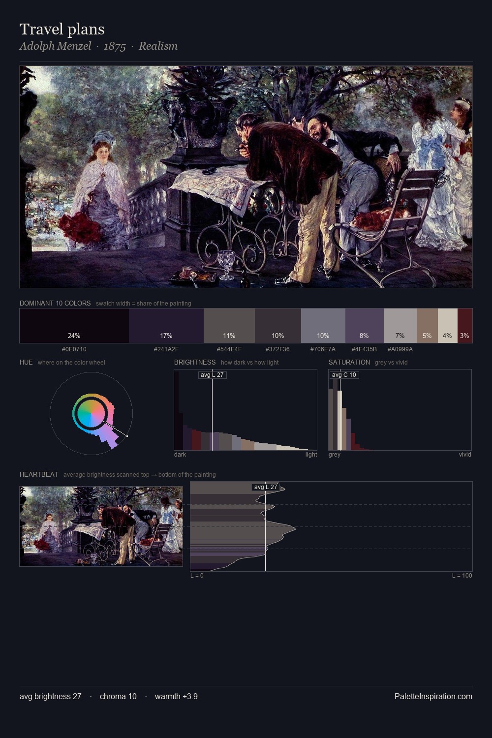Select the 11% swatch #544E4F
The width and height of the screenshot is (492, 738).
(229, 326)
